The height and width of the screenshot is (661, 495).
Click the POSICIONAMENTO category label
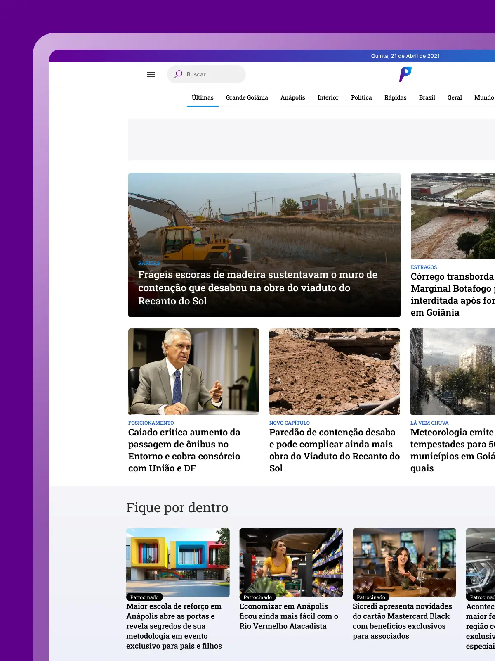pyautogui.click(x=151, y=423)
